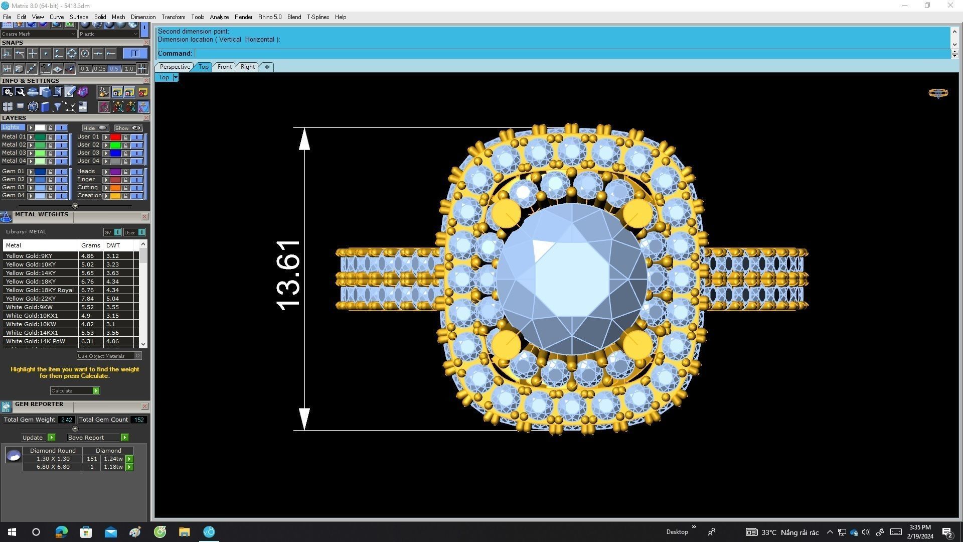963x542 pixels.
Task: Open the Plastic material dropdown
Action: [x=109, y=34]
